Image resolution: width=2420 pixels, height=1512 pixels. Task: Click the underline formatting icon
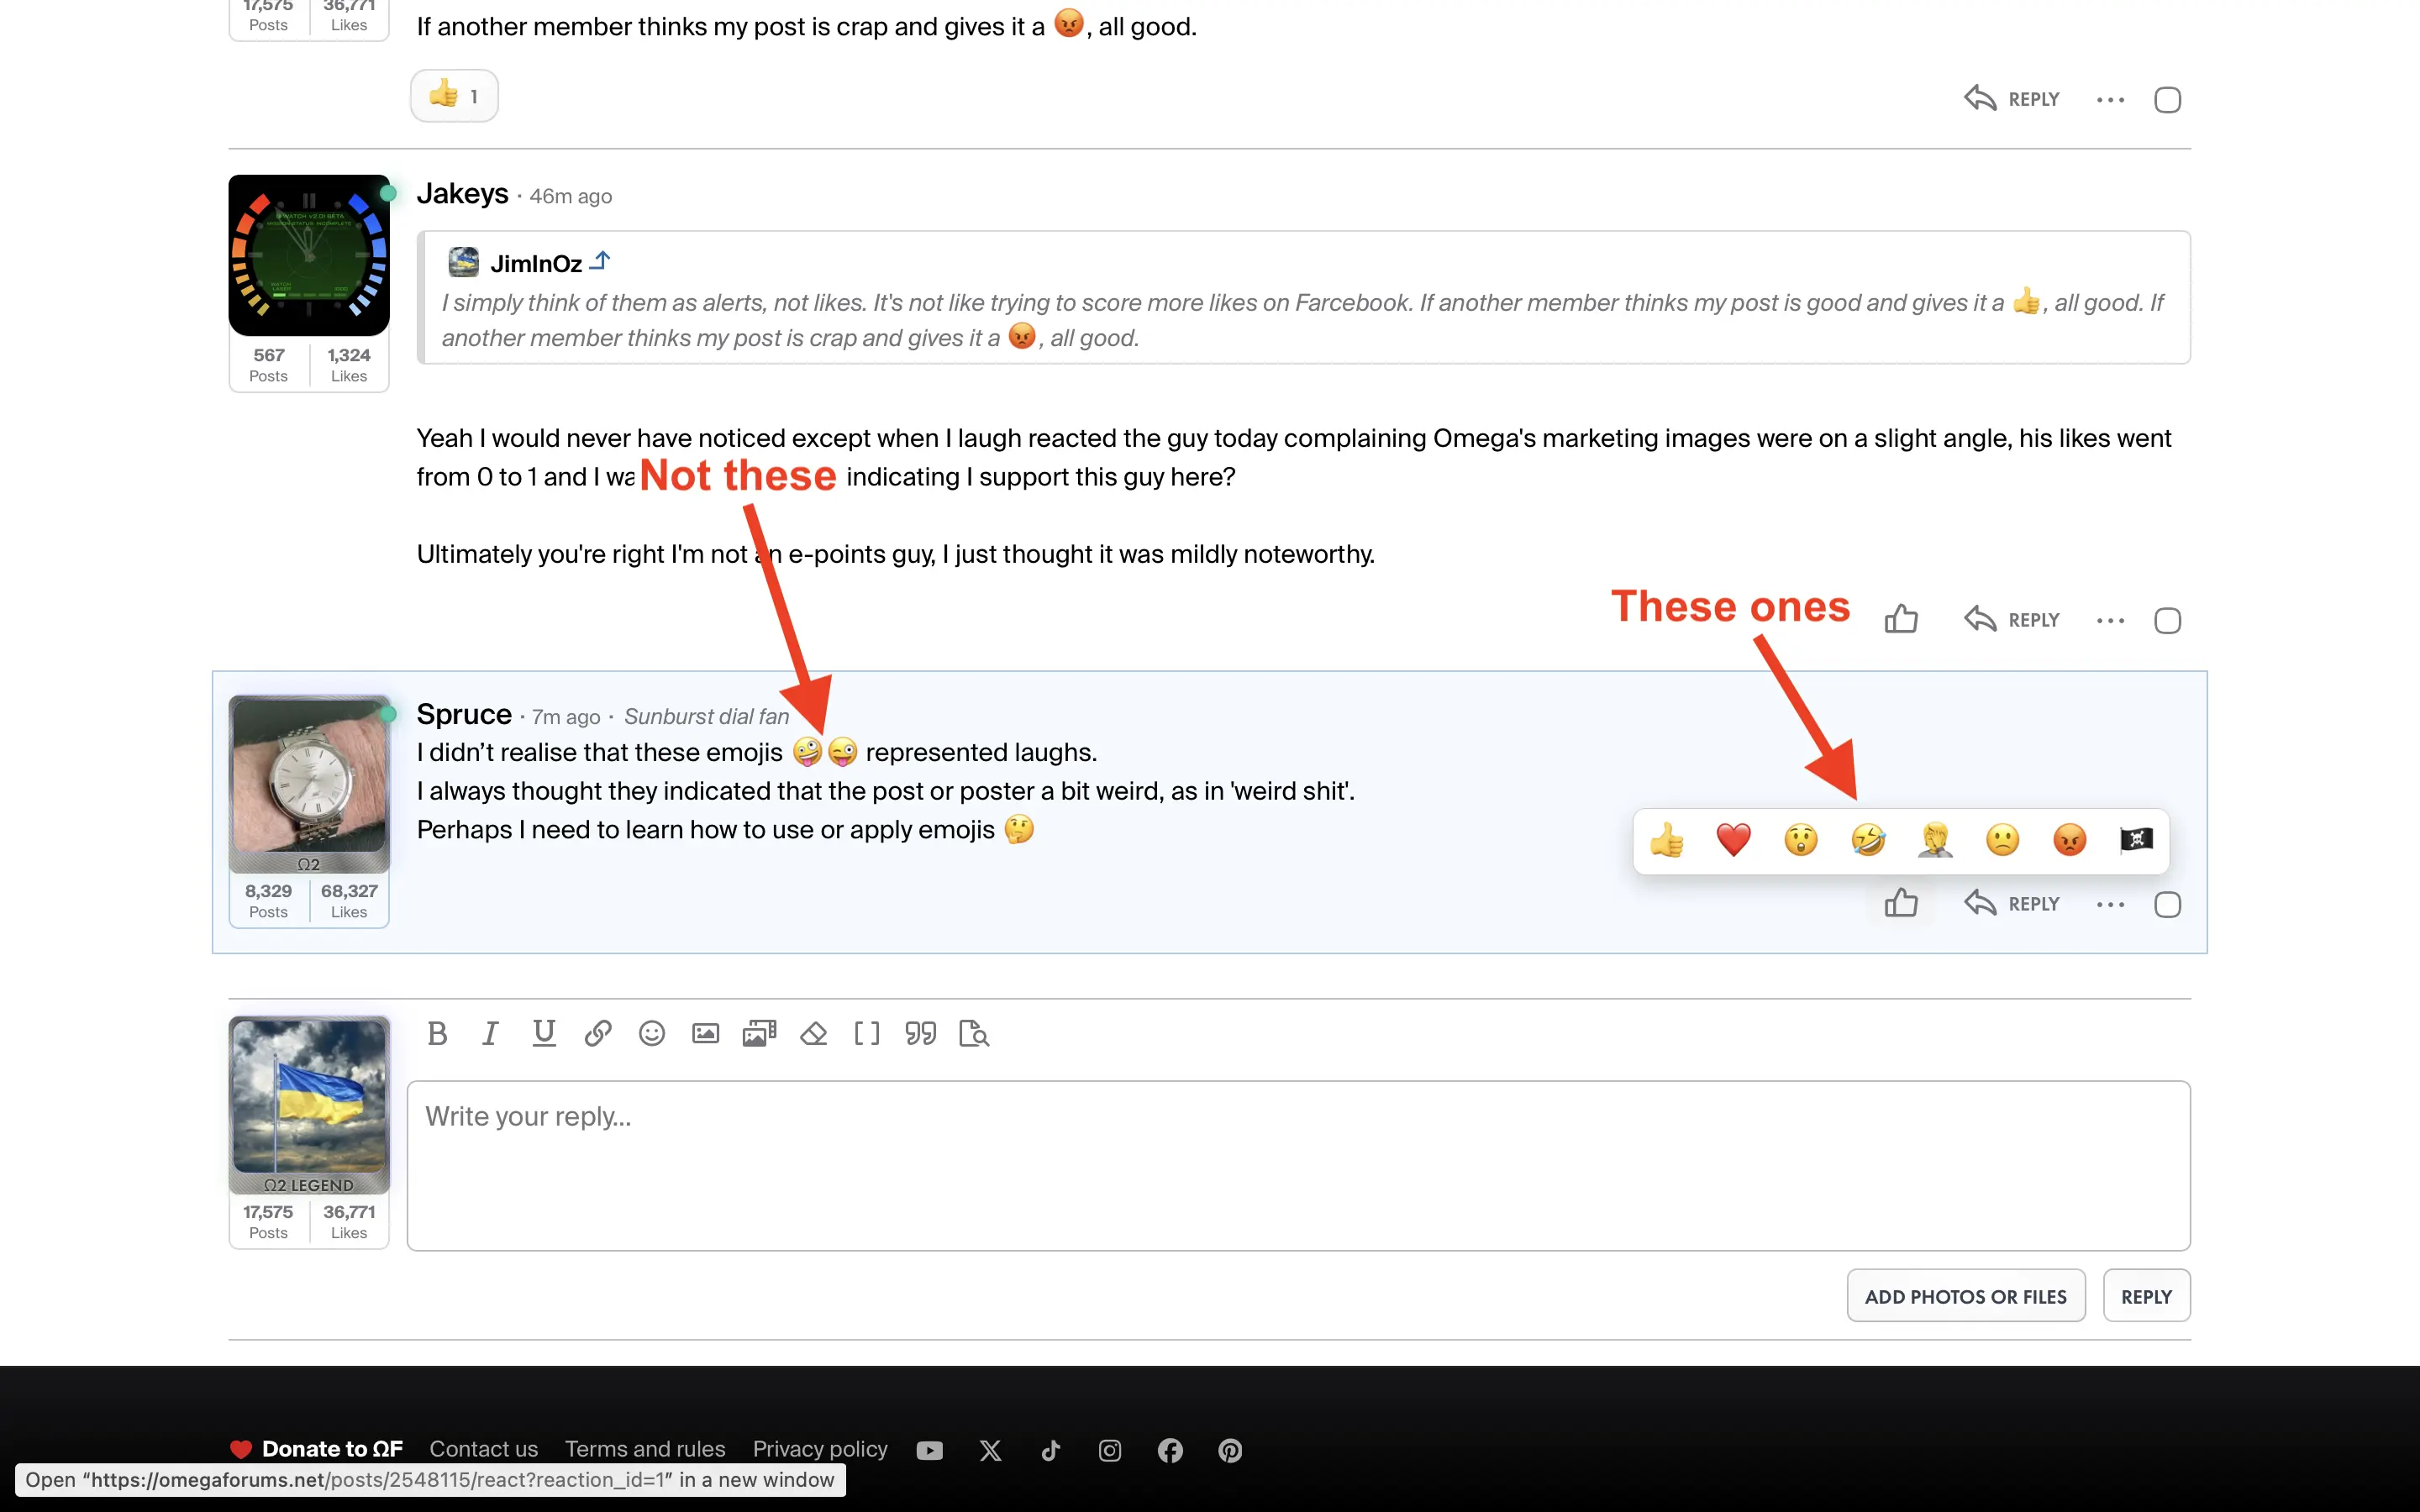pyautogui.click(x=544, y=1033)
